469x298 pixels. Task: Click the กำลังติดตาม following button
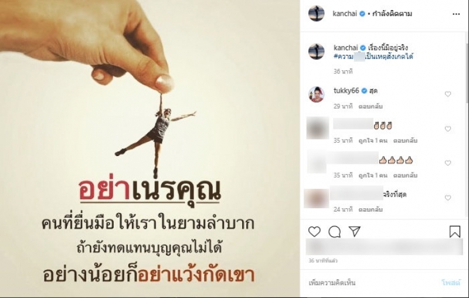click(392, 13)
